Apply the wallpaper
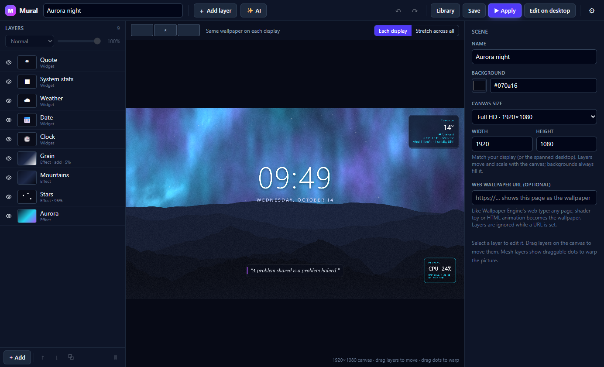604x367 pixels. [505, 10]
